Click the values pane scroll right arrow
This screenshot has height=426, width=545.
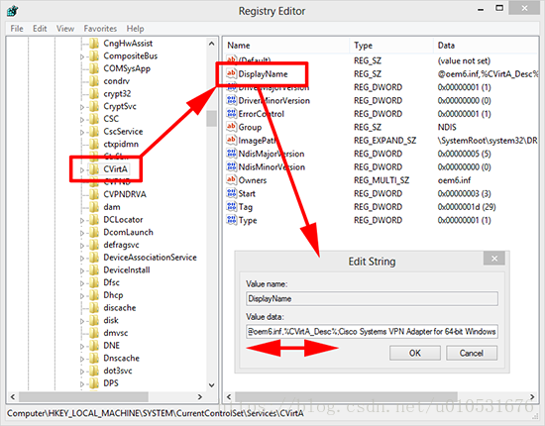point(532,396)
